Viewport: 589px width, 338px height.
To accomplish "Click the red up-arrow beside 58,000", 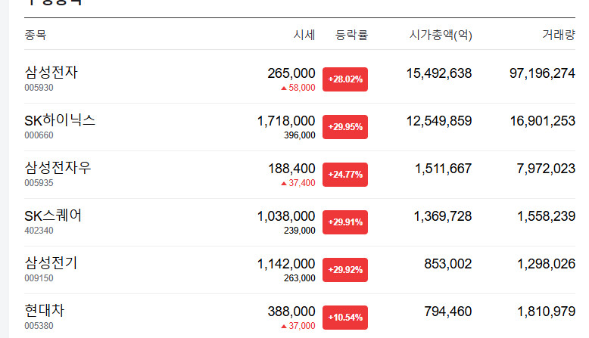I will coord(284,88).
